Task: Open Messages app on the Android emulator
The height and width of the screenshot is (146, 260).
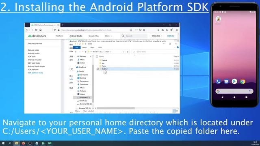Action: (x=226, y=81)
